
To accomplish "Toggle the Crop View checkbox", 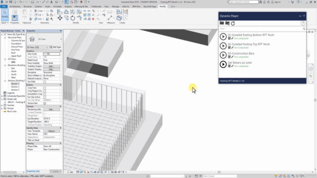I will click(45, 88).
